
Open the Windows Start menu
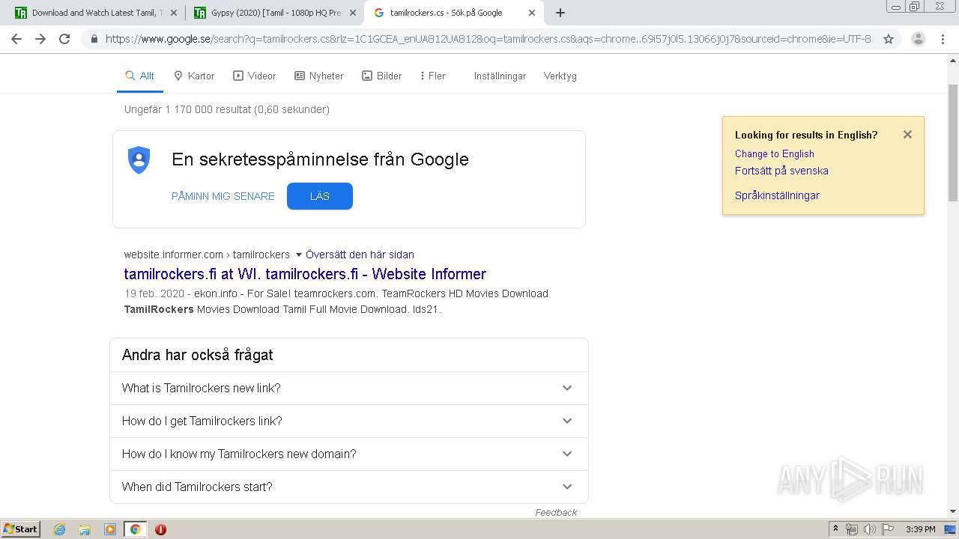[x=20, y=529]
